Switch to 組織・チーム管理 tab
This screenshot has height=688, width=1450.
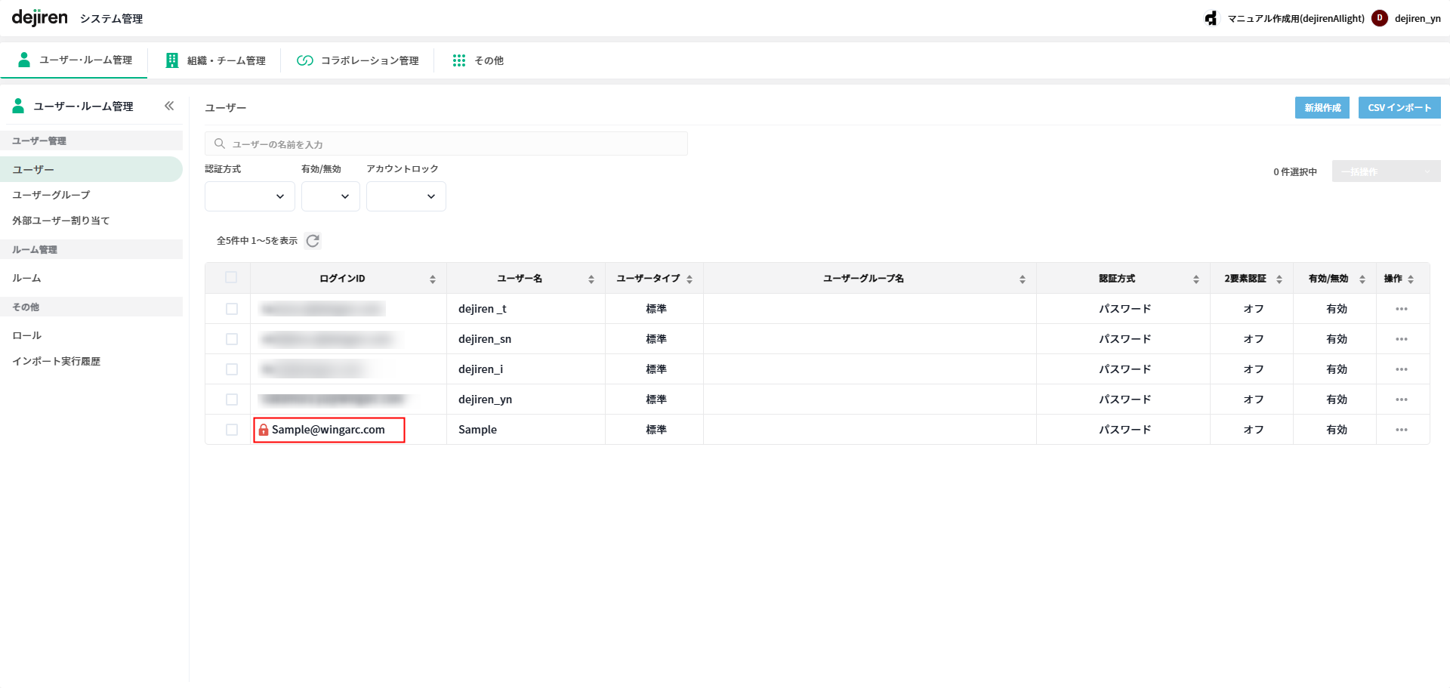coord(216,60)
